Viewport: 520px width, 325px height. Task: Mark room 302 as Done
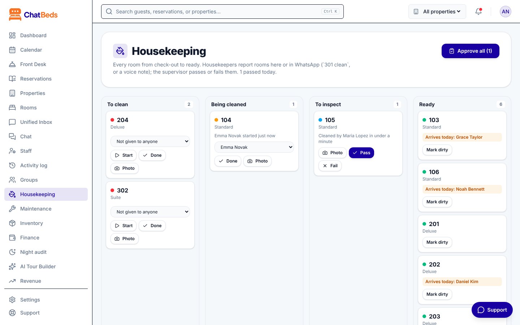152,226
